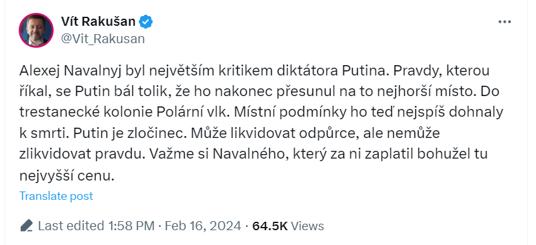This screenshot has height=245, width=536.
Task: Open the three-dot more options menu
Action: point(504,22)
